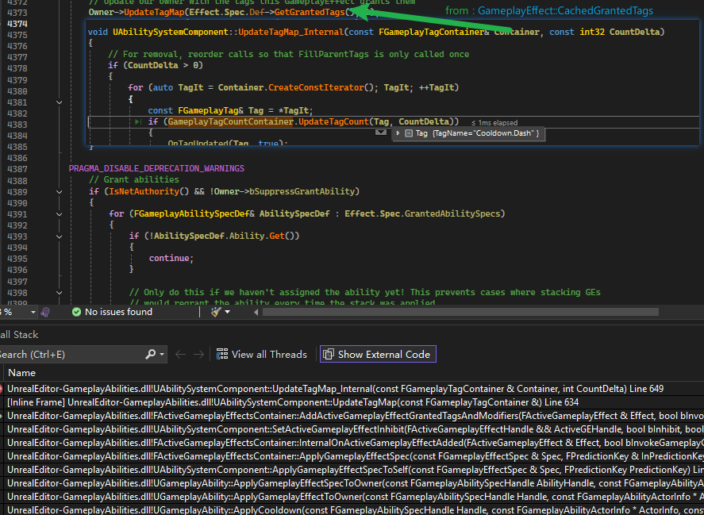
Task: Click GetGrantedTags call on line 4373
Action: [310, 12]
